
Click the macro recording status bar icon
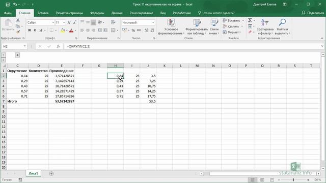20,179
